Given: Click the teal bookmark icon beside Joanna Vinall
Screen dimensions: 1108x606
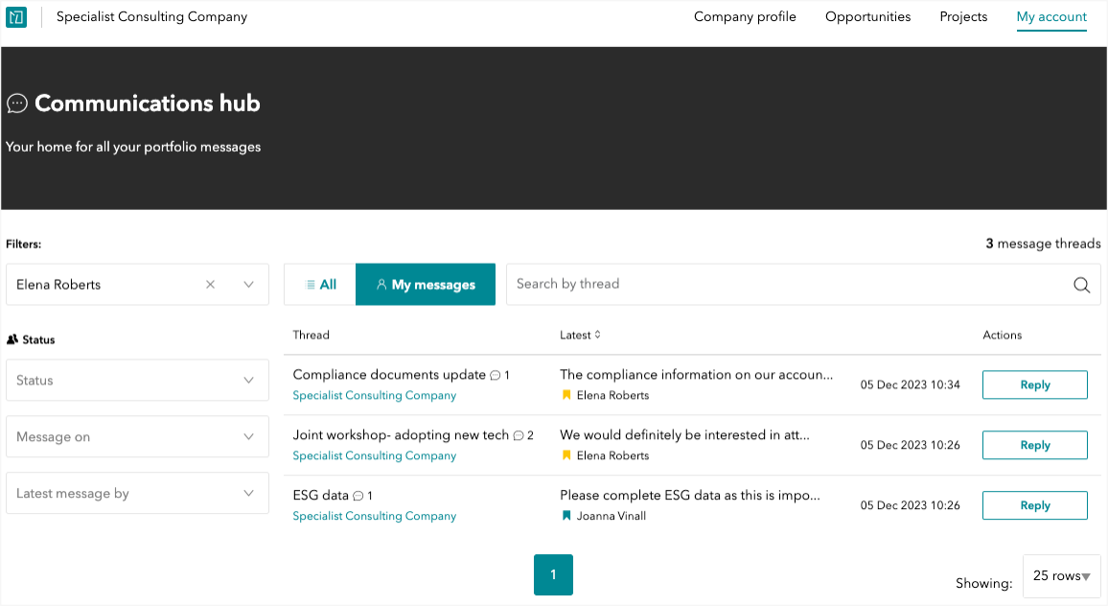Looking at the screenshot, I should (566, 516).
